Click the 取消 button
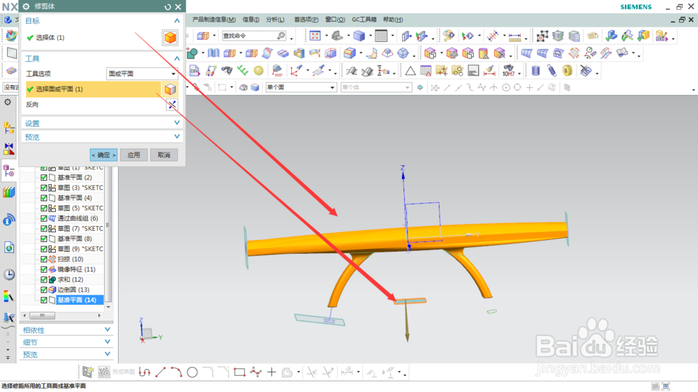The image size is (698, 392). pos(164,155)
